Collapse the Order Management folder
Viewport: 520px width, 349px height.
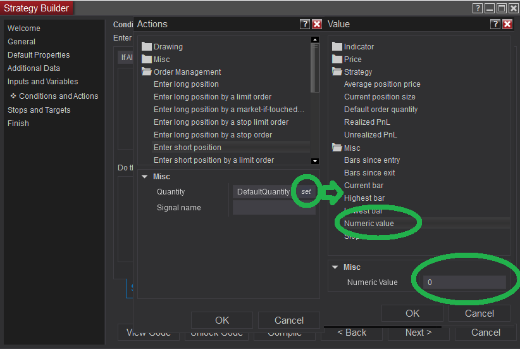click(x=147, y=72)
